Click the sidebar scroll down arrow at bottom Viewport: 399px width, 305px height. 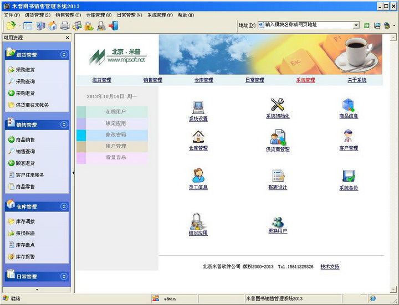(37, 290)
